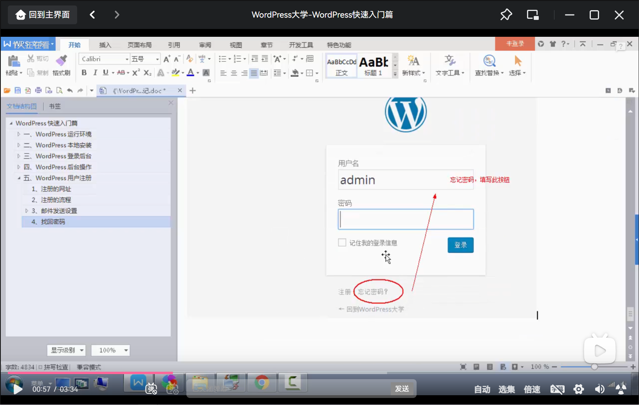Toggle Underline formatting
The height and width of the screenshot is (405, 639).
coord(105,72)
